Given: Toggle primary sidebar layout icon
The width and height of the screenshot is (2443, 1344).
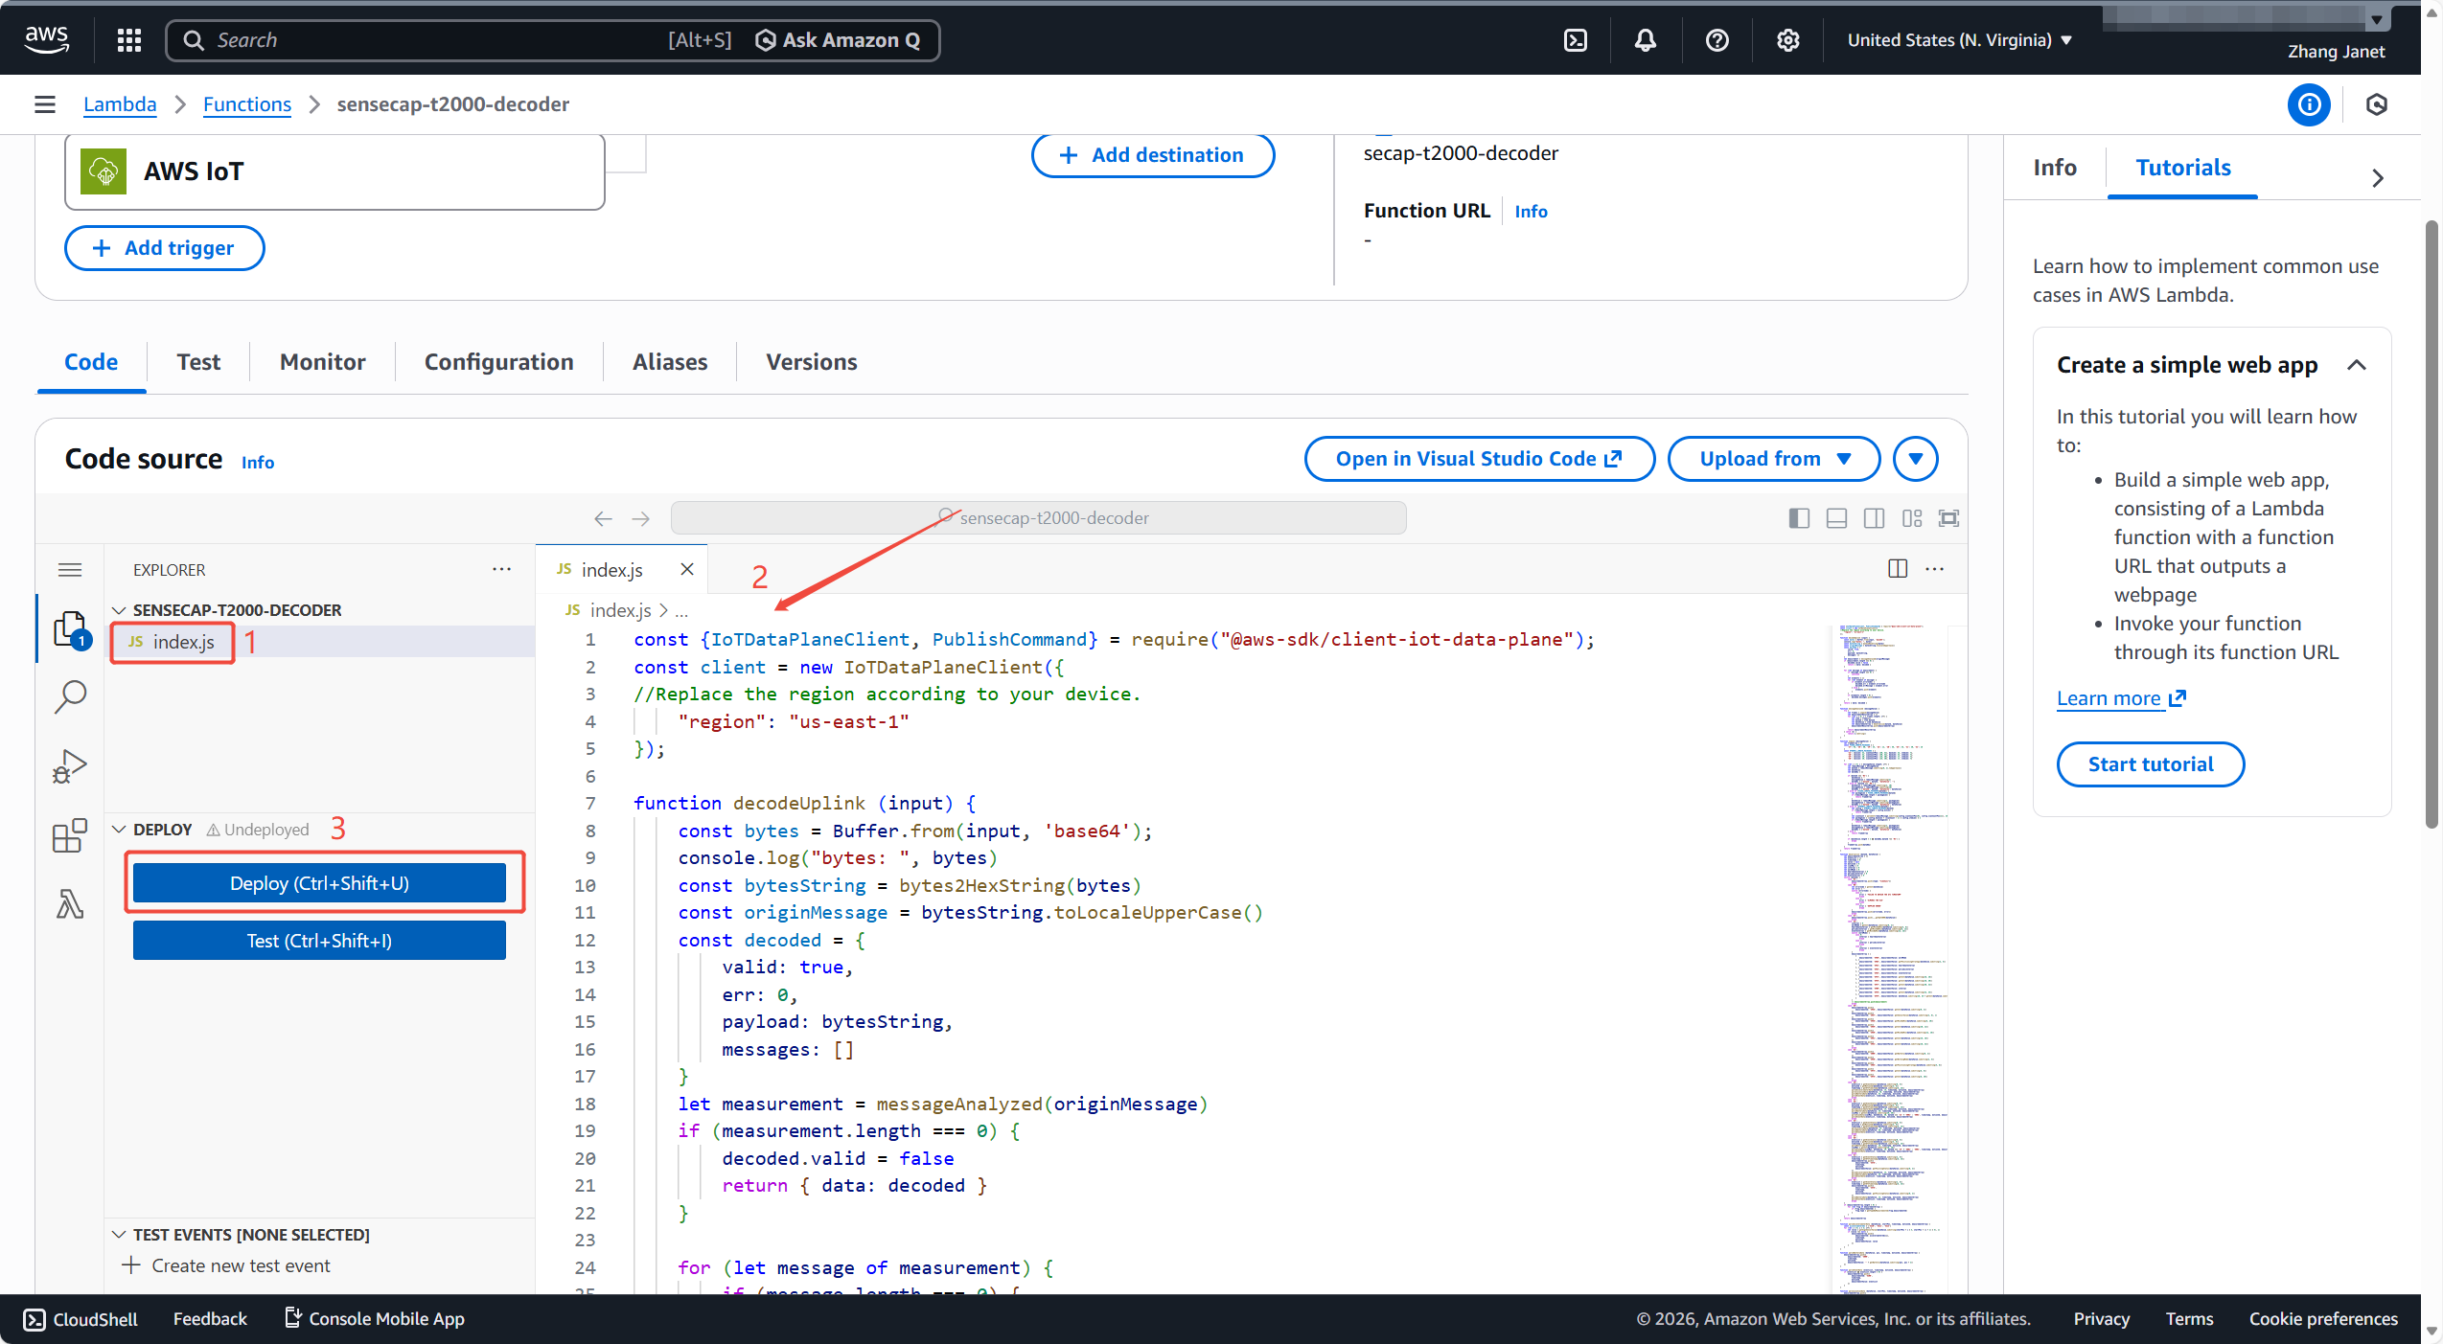Looking at the screenshot, I should tap(1799, 518).
